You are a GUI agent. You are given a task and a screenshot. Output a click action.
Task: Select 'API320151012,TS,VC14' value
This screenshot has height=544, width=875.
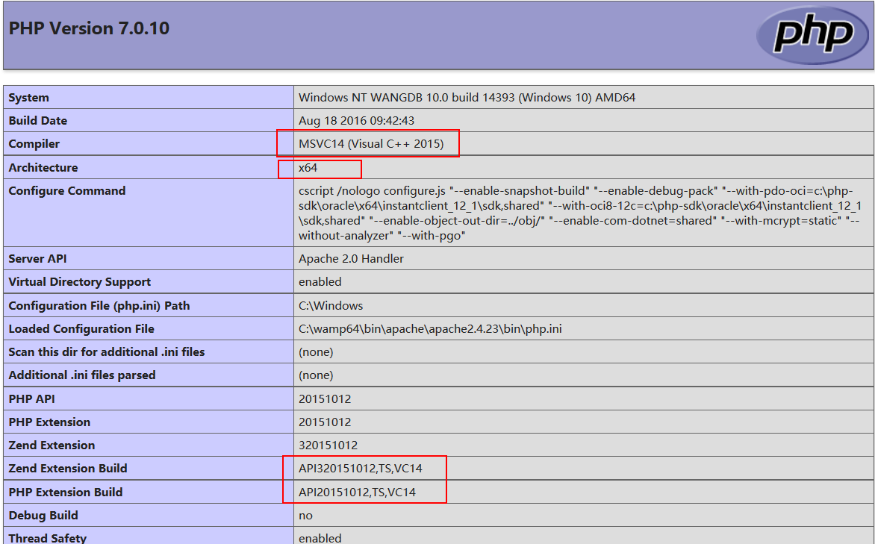[x=361, y=469]
